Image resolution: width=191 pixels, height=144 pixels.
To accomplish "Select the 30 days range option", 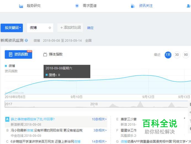I will [177, 55].
